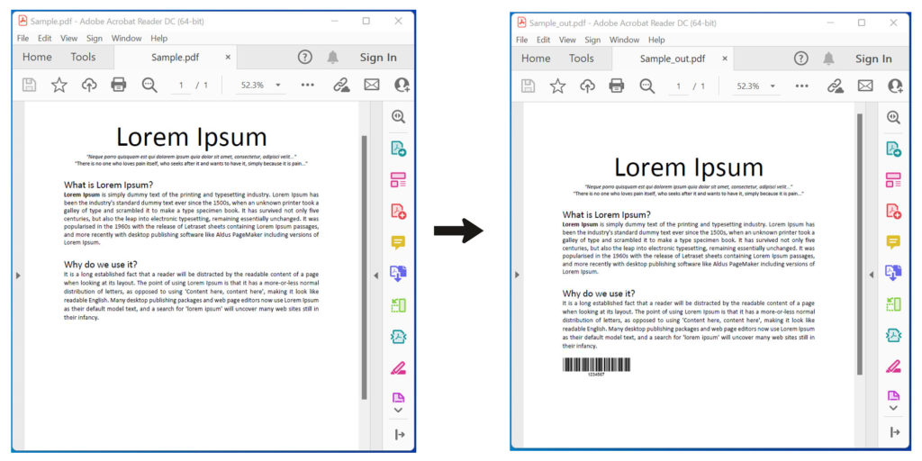This screenshot has height=461, width=922.
Task: Click the star bookmark icon in the Sample_out.pdf window
Action: [557, 86]
